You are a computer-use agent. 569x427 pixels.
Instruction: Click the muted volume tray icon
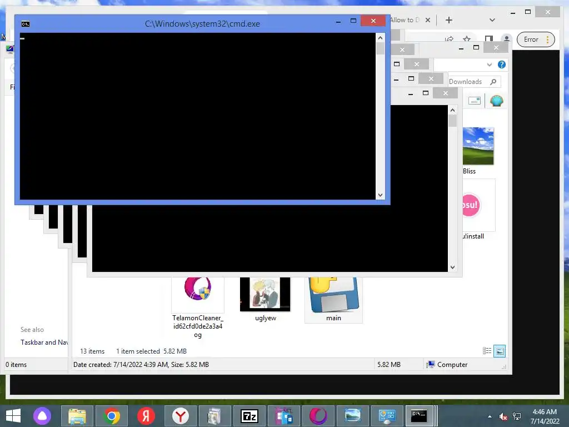503,416
